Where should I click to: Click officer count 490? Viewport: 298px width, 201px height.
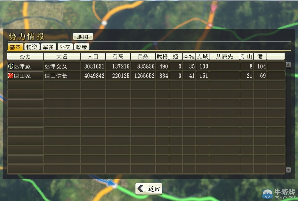click(164, 66)
